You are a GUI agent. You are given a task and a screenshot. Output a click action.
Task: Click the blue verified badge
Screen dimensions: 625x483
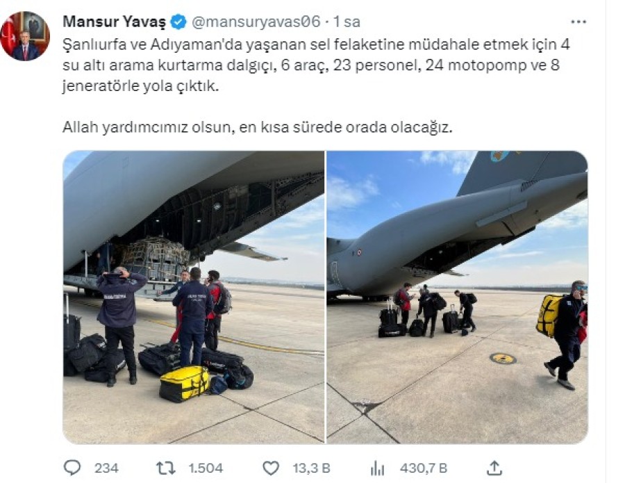(x=178, y=22)
